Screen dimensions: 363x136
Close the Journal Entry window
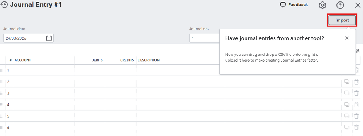tap(358, 5)
